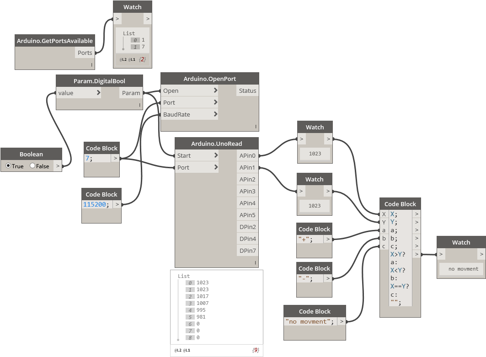Click the DPin4 output port
The image size is (486, 357).
pyautogui.click(x=247, y=239)
